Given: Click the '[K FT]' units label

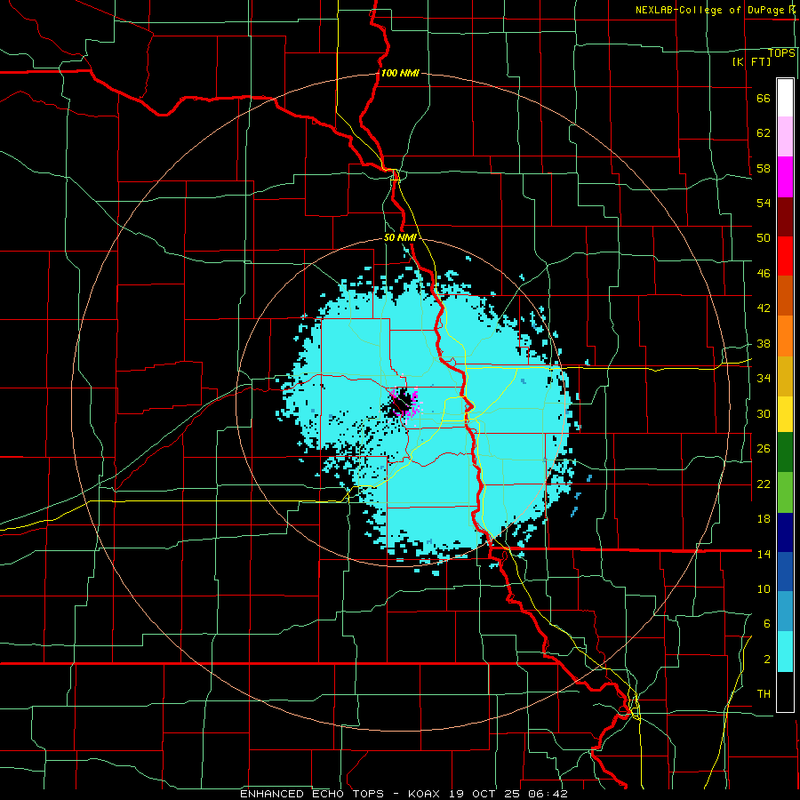Looking at the screenshot, I should click(x=751, y=62).
